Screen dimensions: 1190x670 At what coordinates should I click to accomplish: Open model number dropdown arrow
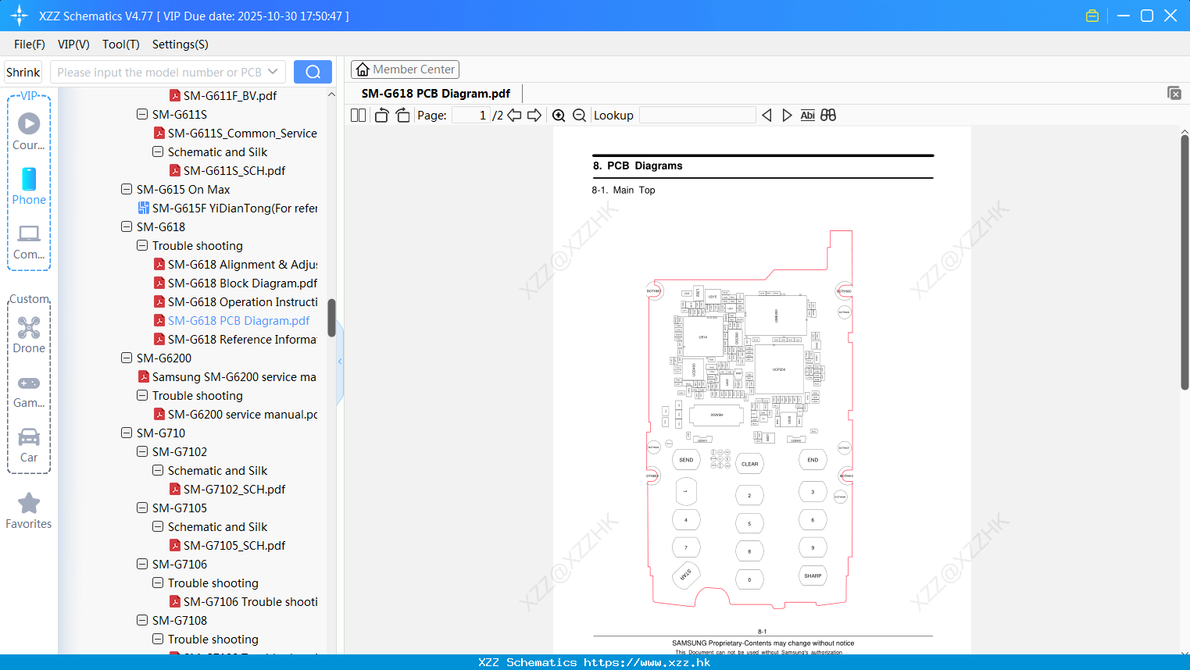tap(273, 72)
